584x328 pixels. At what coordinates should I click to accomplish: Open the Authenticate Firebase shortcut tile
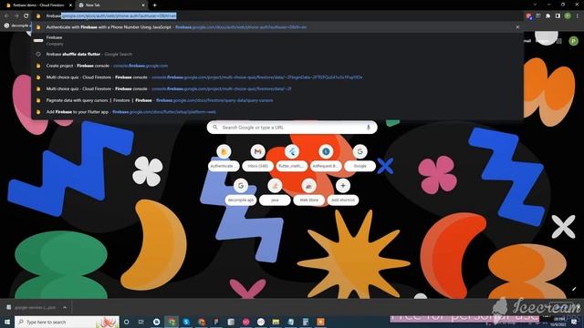[224, 158]
